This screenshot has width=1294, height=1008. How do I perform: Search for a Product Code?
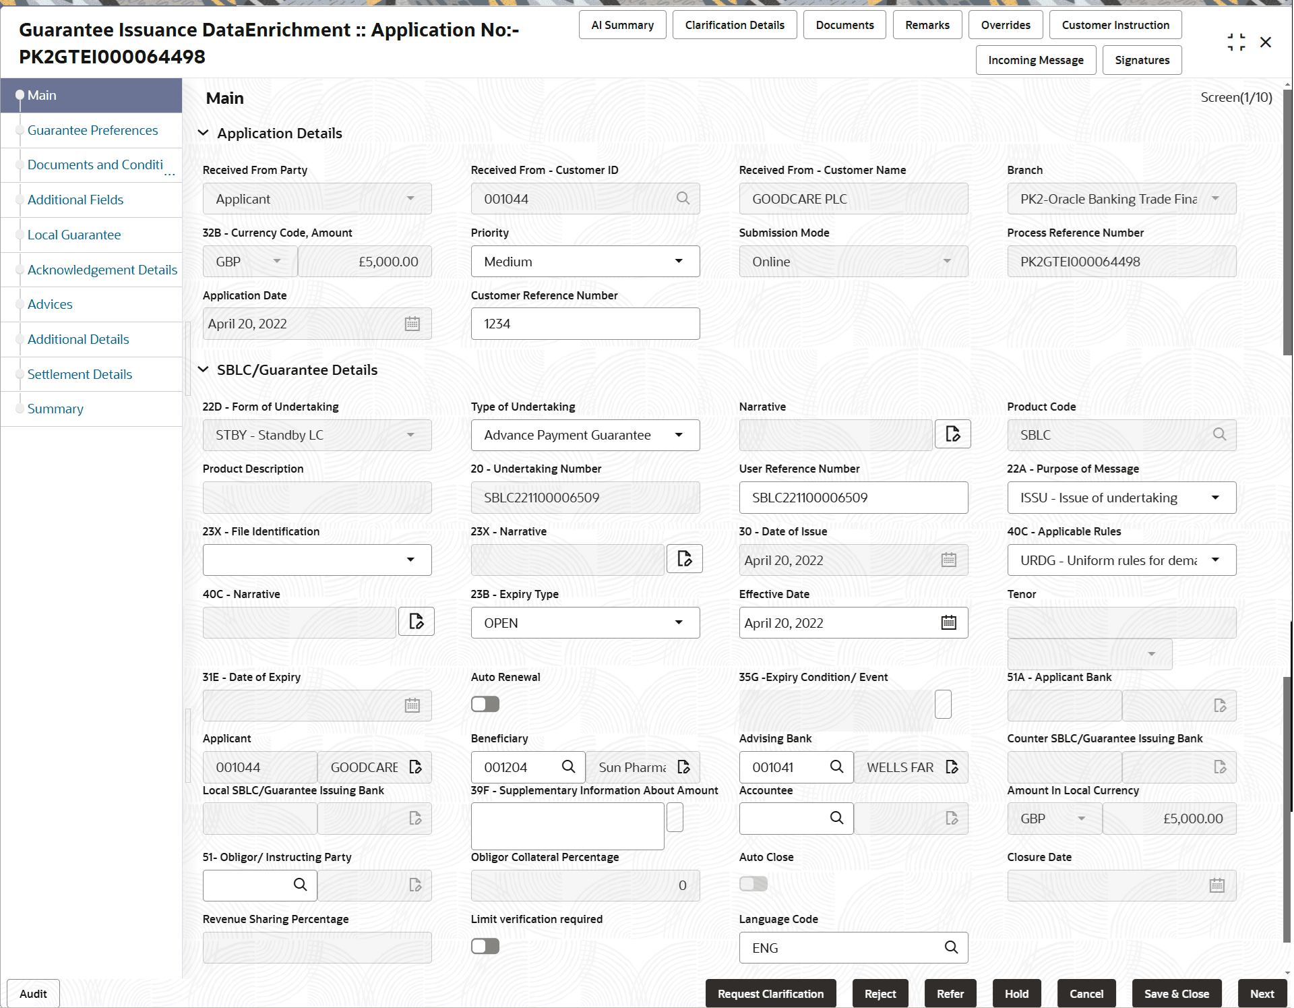[x=1219, y=435]
